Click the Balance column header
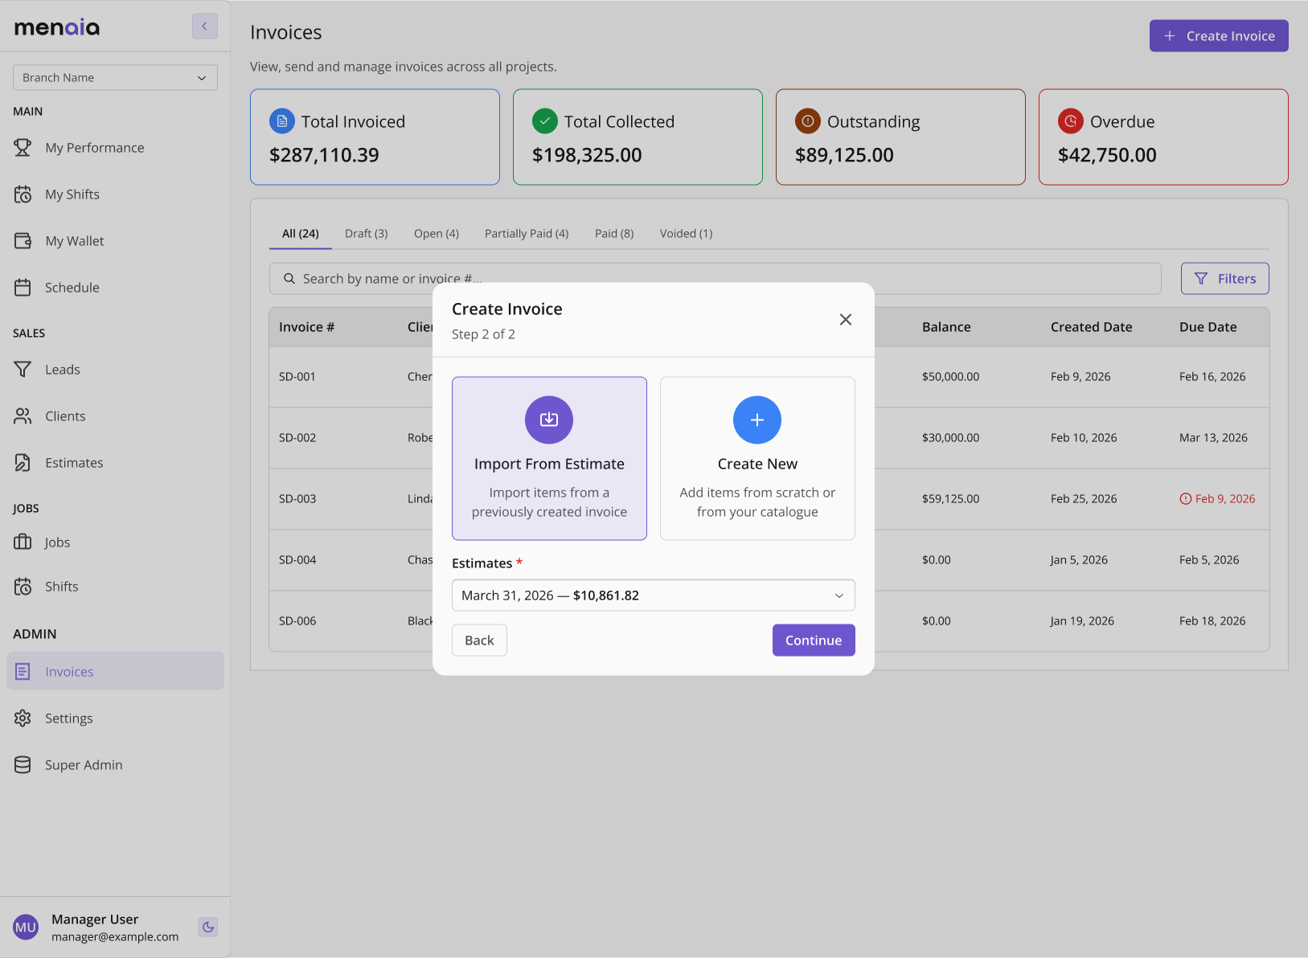Screen dimensions: 1308x958 coord(946,326)
